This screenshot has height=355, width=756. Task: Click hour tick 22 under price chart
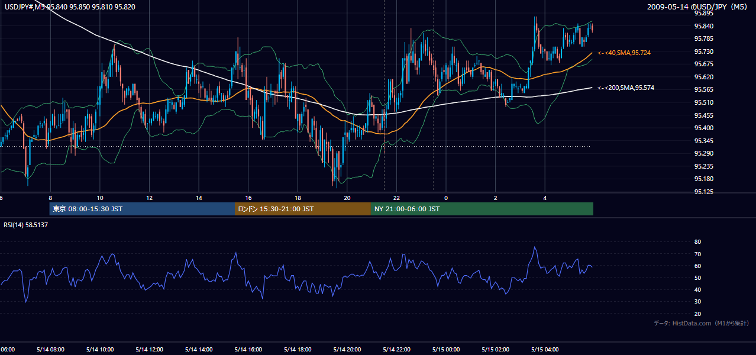point(397,198)
